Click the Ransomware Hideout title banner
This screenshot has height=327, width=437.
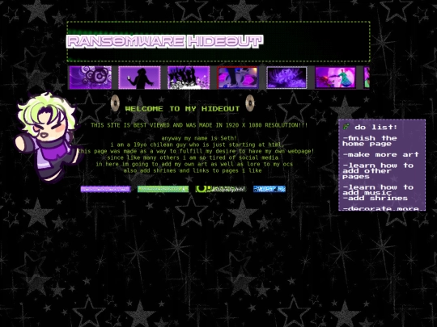[x=165, y=41]
